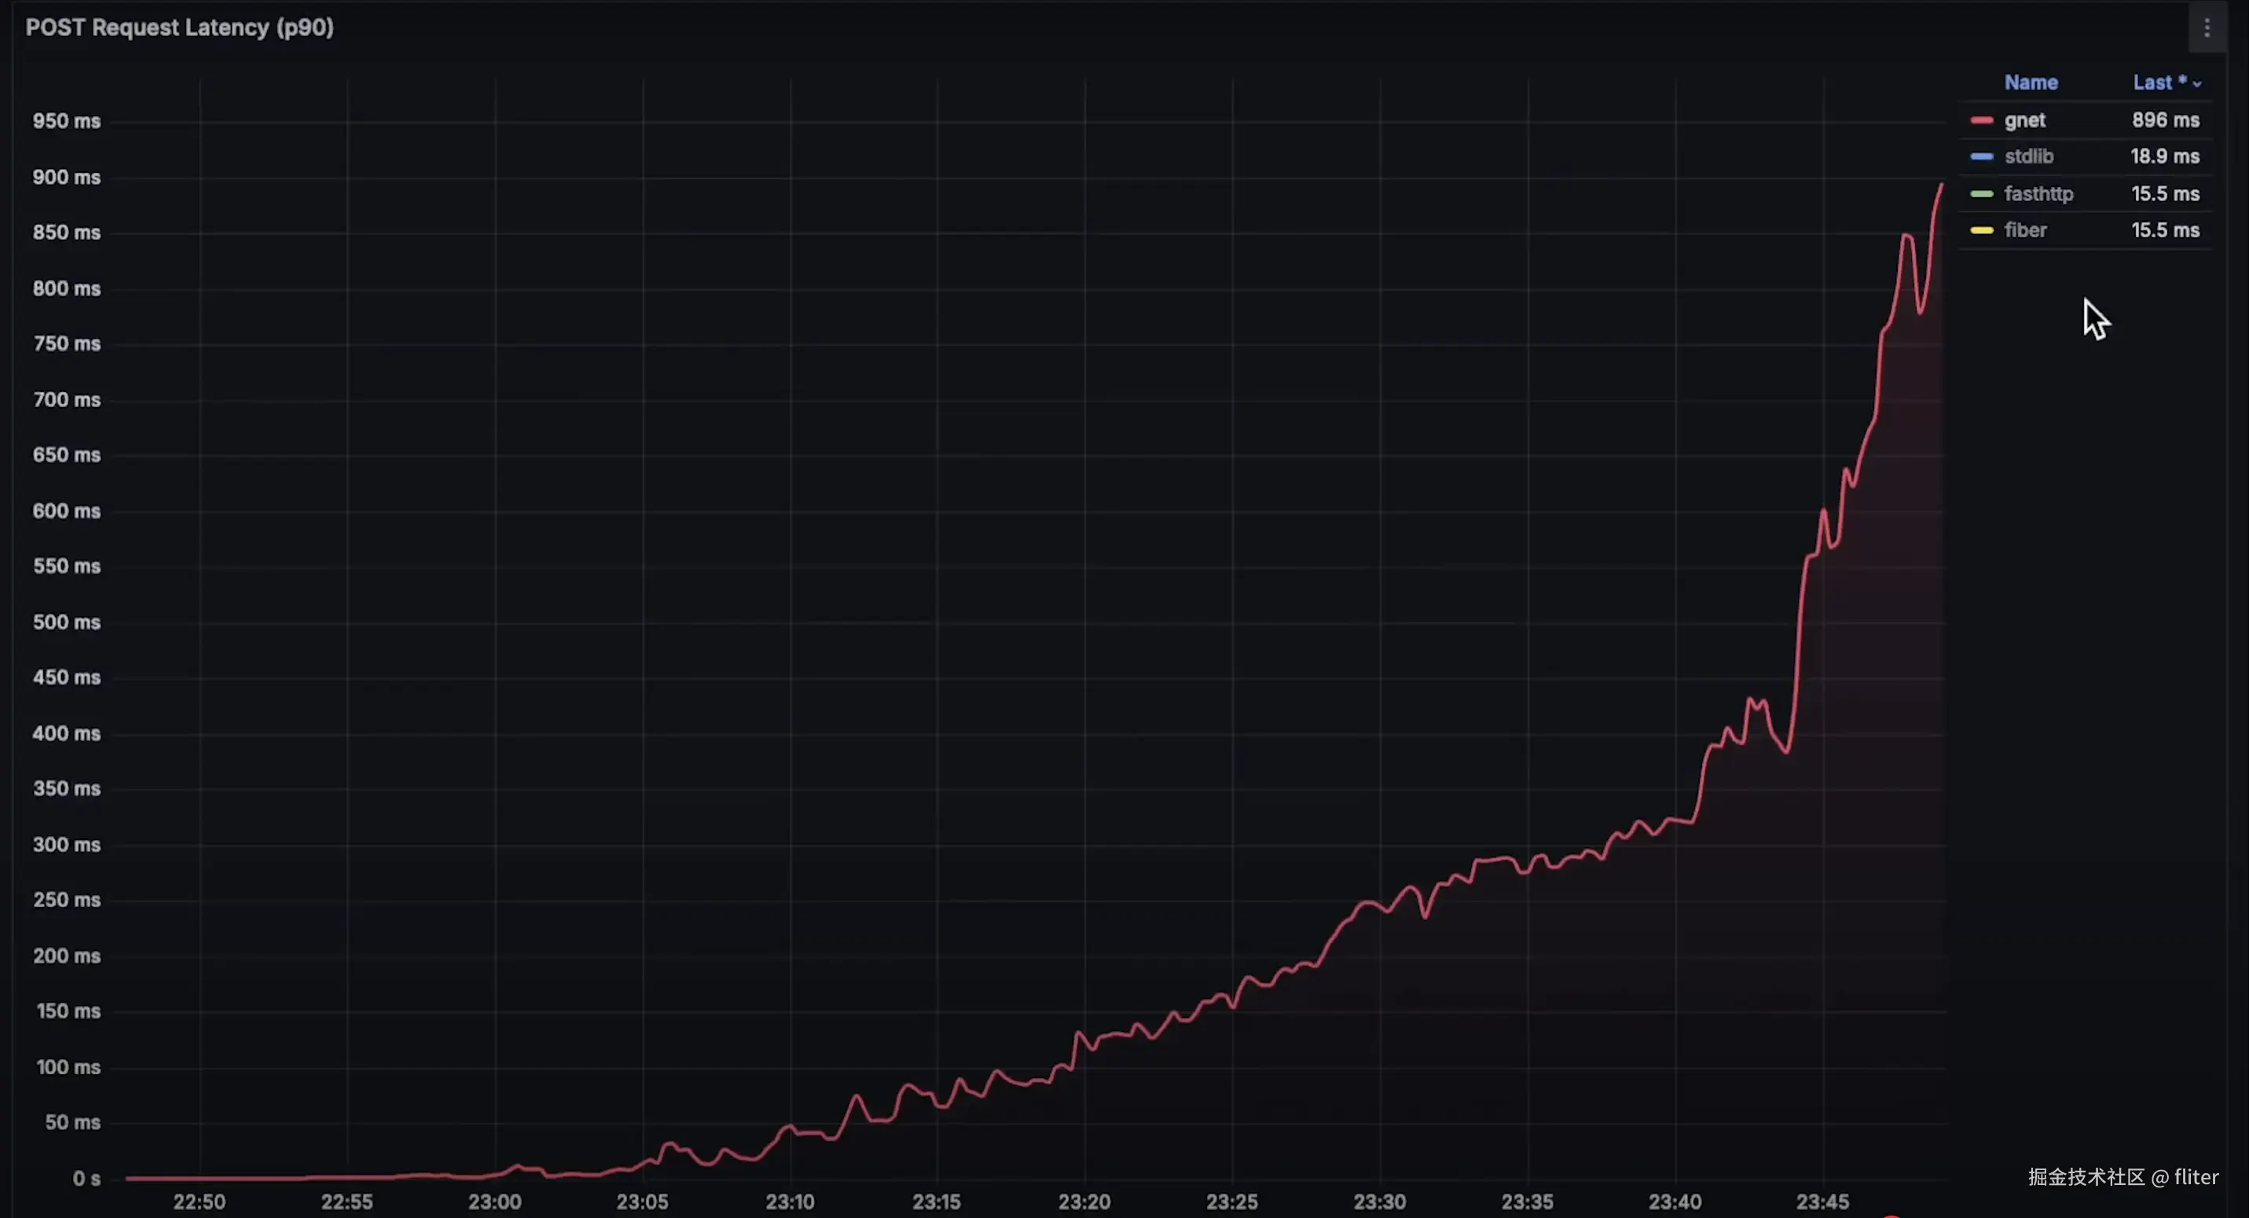Screen dimensions: 2249x1218
Task: Click the gnet 896 ms legend value
Action: tap(2164, 120)
